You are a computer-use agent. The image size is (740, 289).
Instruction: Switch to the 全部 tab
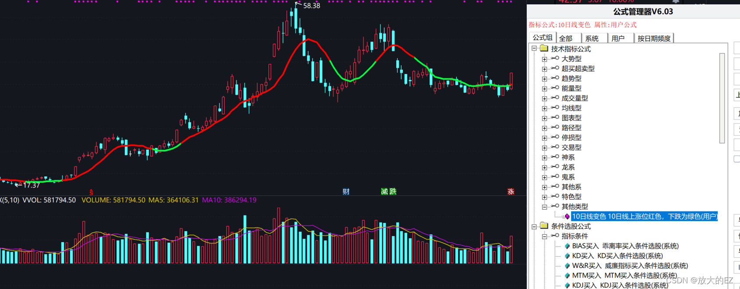pyautogui.click(x=568, y=39)
